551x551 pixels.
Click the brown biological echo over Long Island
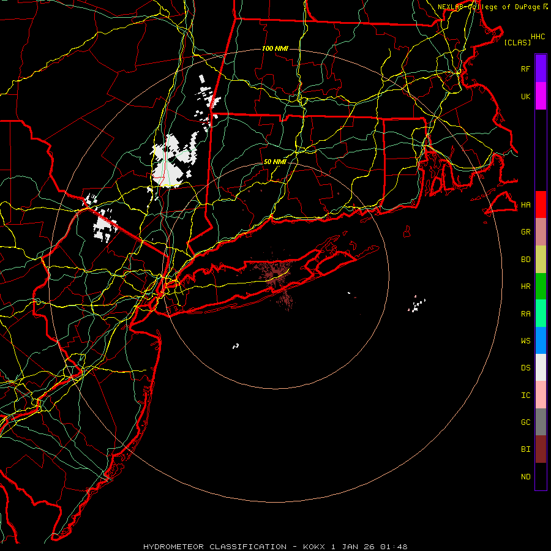(277, 275)
